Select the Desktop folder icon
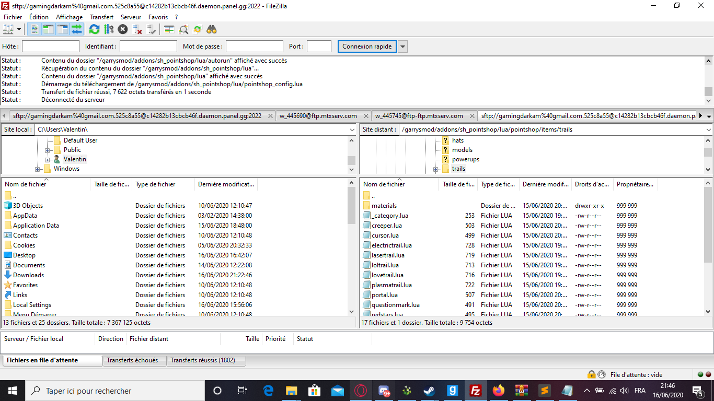This screenshot has height=401, width=714. (x=8, y=255)
